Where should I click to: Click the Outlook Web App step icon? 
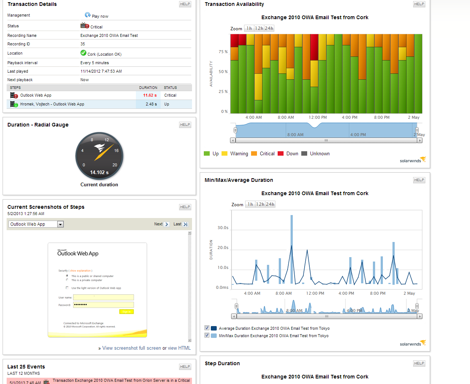[14, 96]
